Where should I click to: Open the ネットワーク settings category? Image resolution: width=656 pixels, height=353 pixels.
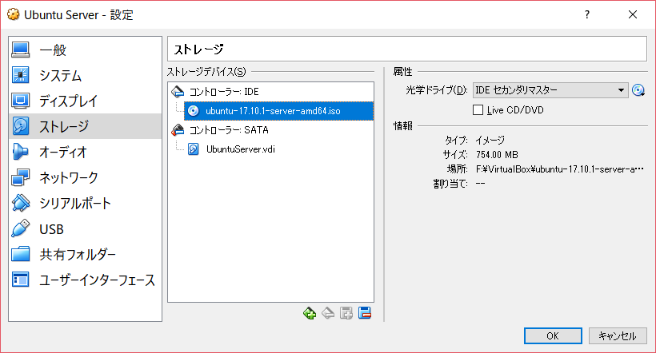pos(85,177)
